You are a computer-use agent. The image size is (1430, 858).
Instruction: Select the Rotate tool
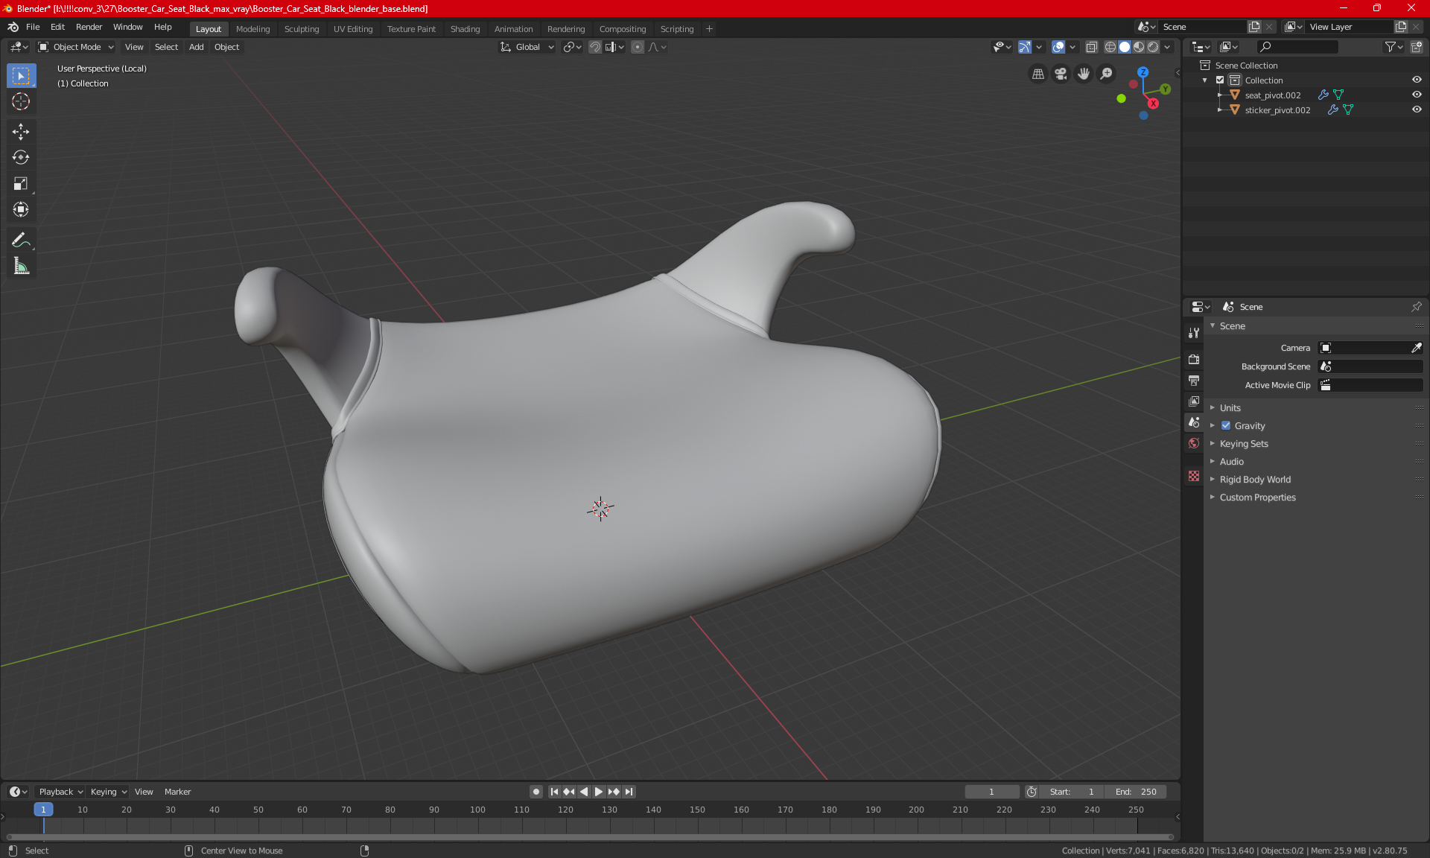point(21,157)
